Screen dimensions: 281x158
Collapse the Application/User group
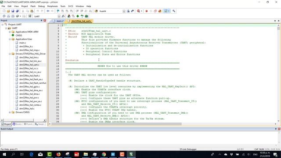click(10, 39)
